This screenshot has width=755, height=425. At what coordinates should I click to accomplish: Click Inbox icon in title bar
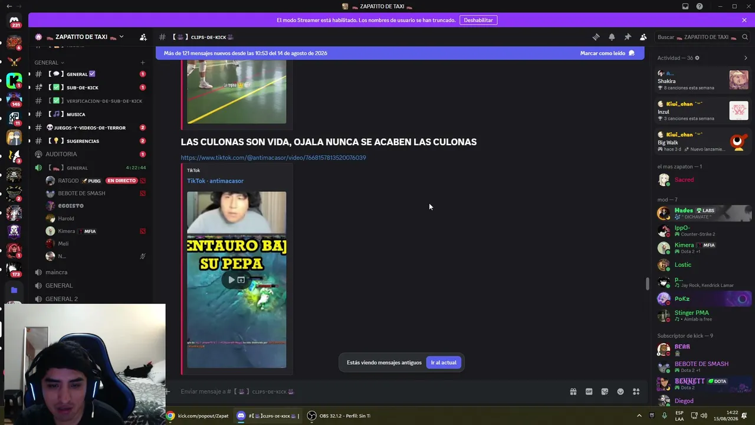tap(685, 6)
